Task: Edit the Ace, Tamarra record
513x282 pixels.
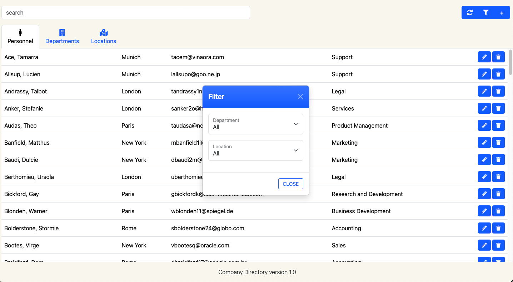Action: 484,57
